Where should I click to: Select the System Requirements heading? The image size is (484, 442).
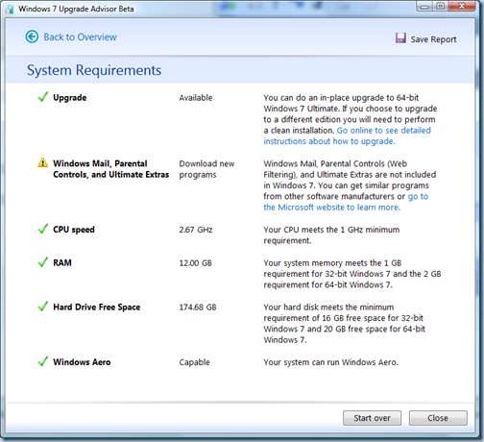[x=94, y=70]
